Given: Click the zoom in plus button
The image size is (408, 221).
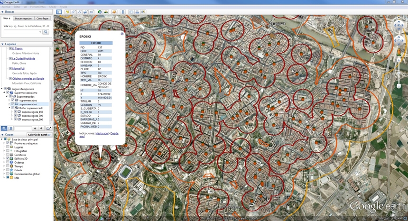Looking at the screenshot, I should pos(399,60).
